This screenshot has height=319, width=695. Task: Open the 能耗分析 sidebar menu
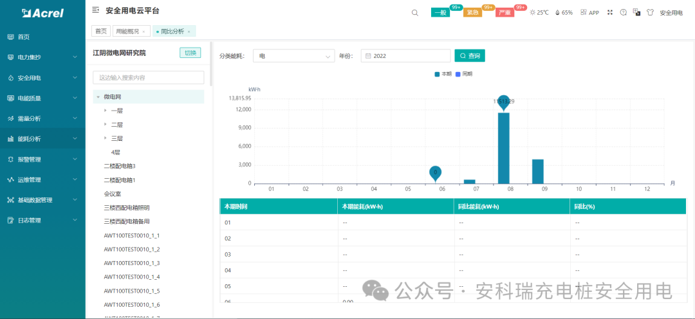(42, 139)
